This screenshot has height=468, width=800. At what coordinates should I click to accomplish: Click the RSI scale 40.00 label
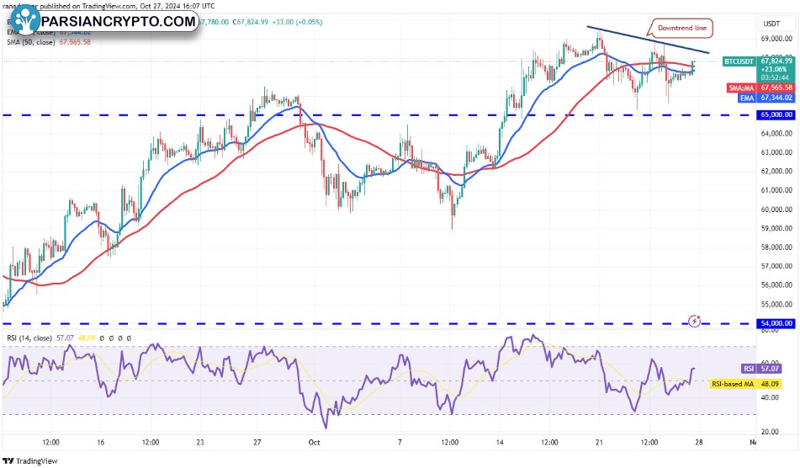770,397
